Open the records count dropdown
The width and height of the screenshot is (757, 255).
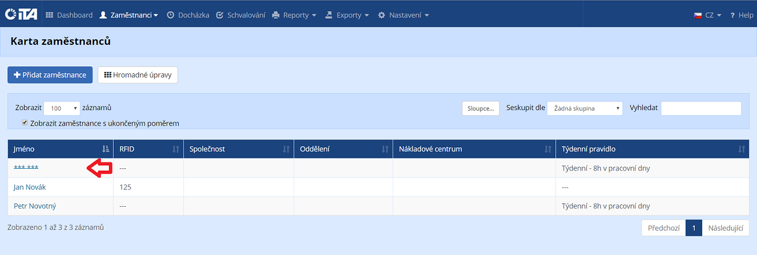click(62, 108)
